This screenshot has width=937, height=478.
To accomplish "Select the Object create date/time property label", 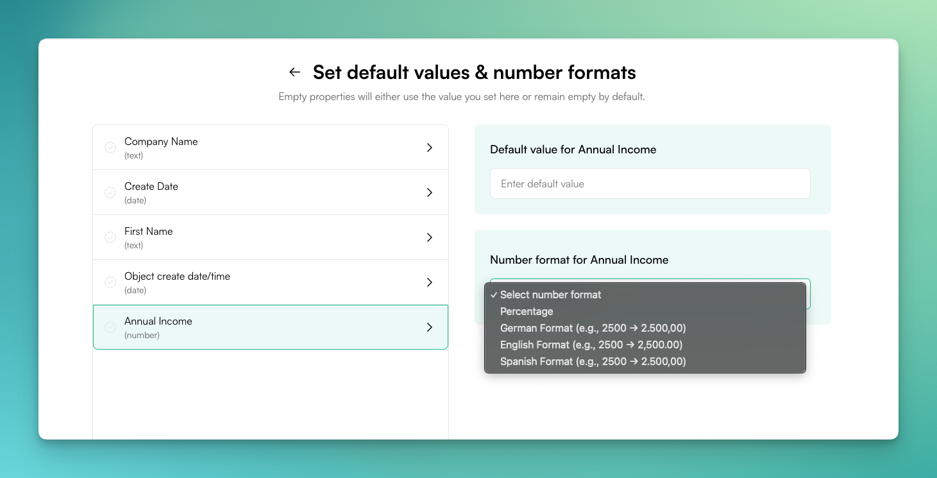I will pyautogui.click(x=177, y=277).
